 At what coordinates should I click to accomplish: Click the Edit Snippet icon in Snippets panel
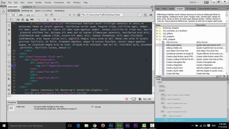tap(224, 76)
